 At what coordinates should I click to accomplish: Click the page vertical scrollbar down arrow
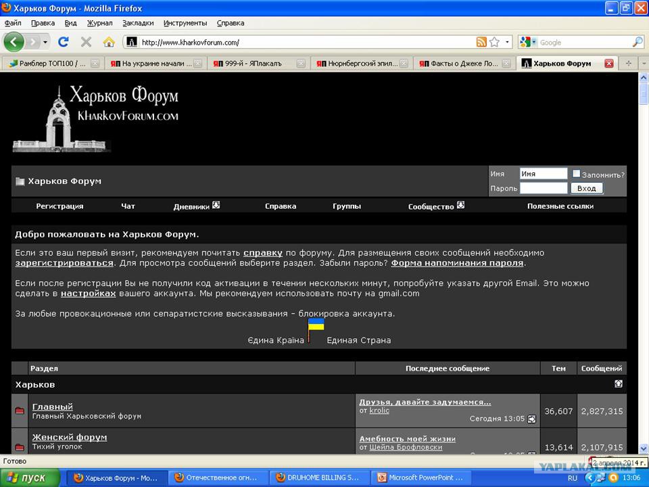click(x=644, y=448)
